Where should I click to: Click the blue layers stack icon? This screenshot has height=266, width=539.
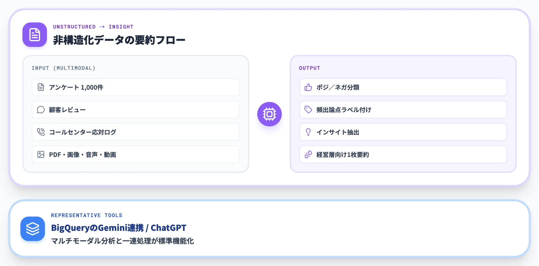[x=33, y=229]
